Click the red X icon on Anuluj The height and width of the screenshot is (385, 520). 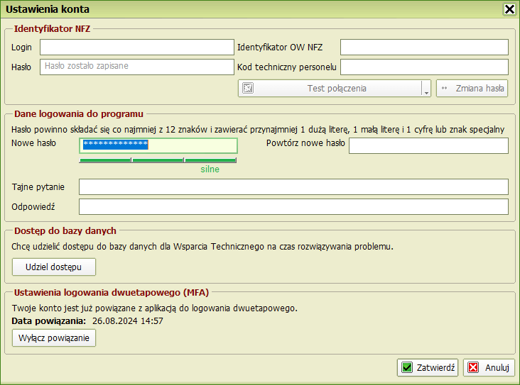coord(474,367)
